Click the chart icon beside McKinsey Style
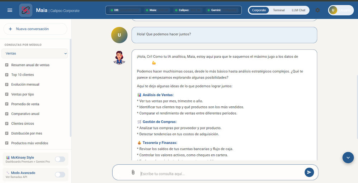This screenshot has height=183, width=358. 8,158
